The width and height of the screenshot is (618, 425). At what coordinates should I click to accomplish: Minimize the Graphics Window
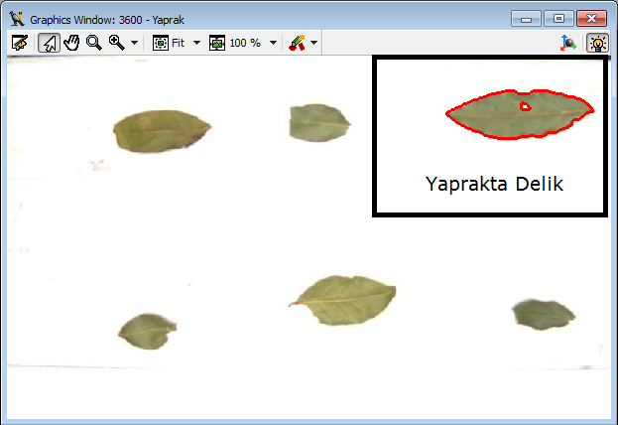(x=526, y=19)
